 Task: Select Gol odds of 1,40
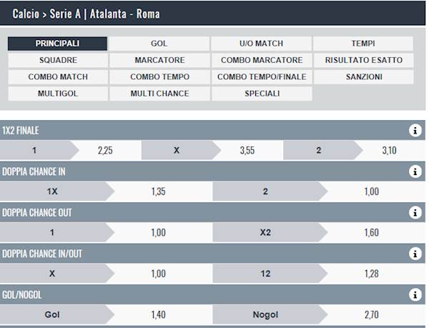159,315
